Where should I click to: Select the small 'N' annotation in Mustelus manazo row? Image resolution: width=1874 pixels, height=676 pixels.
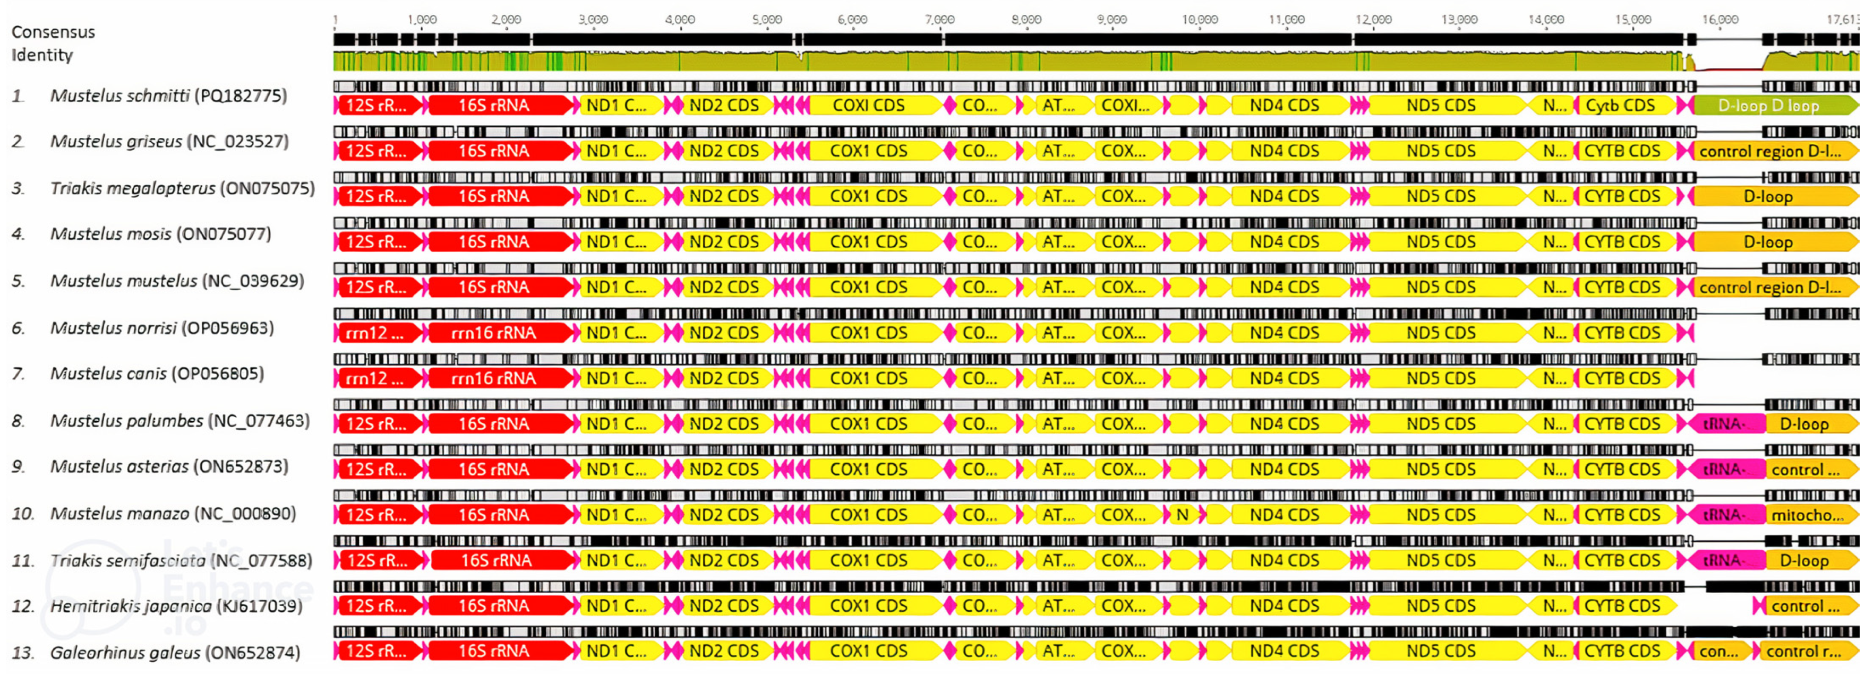(1183, 515)
